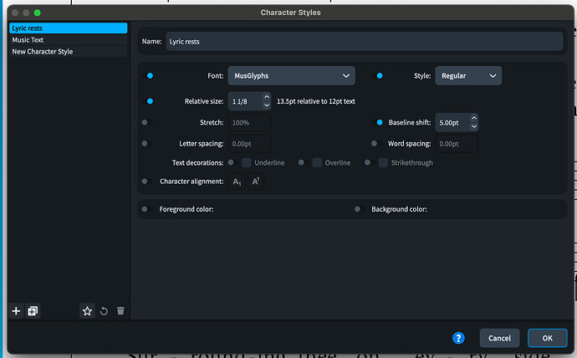The height and width of the screenshot is (358, 577).
Task: Enable the Underline override switch
Action: (233, 162)
